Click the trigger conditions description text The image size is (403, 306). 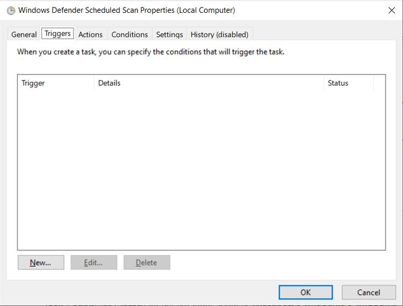click(150, 52)
